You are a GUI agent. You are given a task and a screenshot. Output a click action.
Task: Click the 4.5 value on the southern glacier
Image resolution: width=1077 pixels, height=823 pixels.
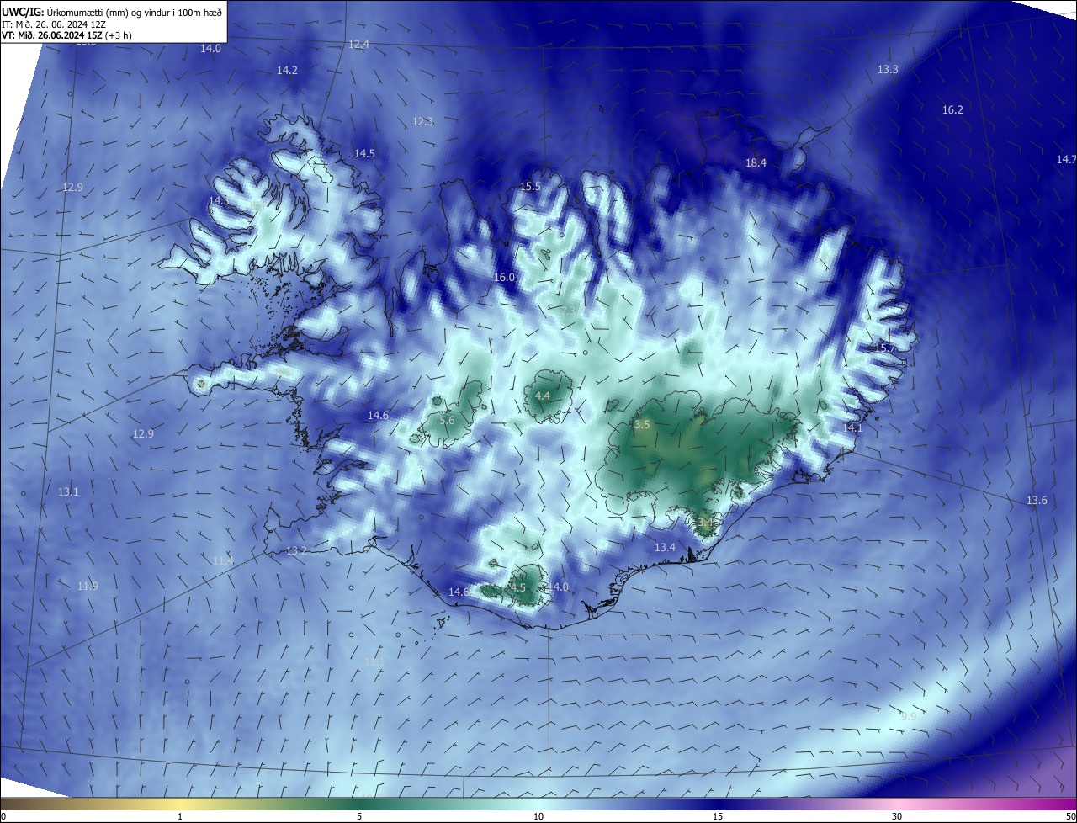tap(518, 587)
